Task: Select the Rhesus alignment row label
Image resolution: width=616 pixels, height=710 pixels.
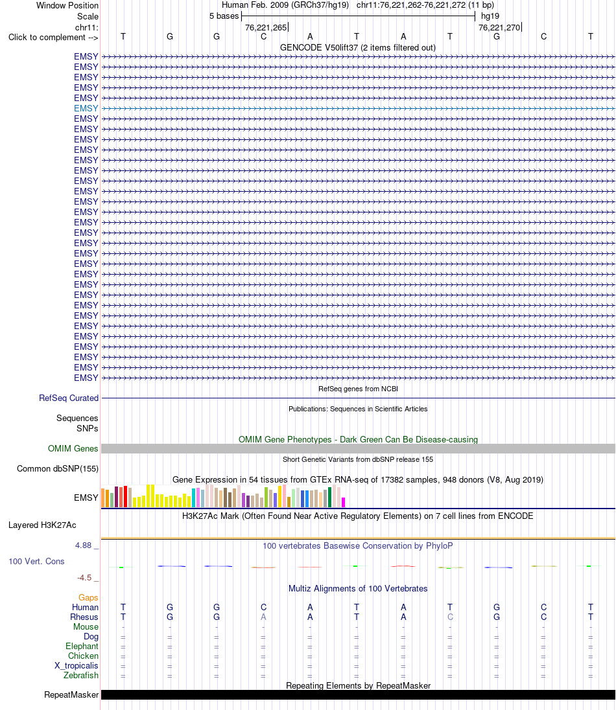Action: coord(84,617)
